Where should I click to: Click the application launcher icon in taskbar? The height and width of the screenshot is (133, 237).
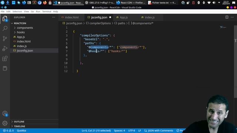click(3, 3)
